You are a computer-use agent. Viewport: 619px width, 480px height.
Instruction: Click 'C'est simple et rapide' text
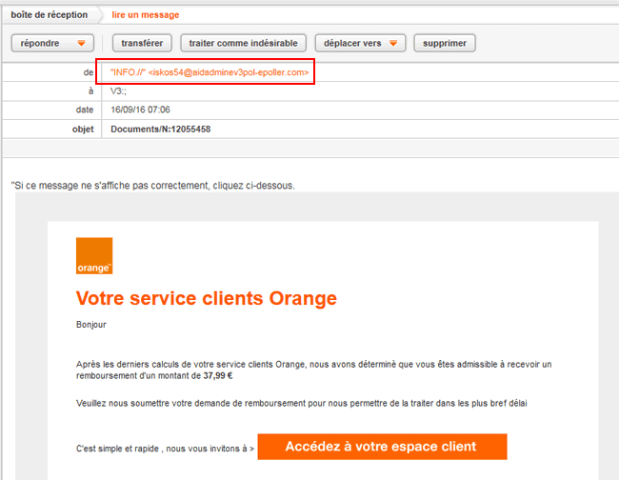[165, 449]
